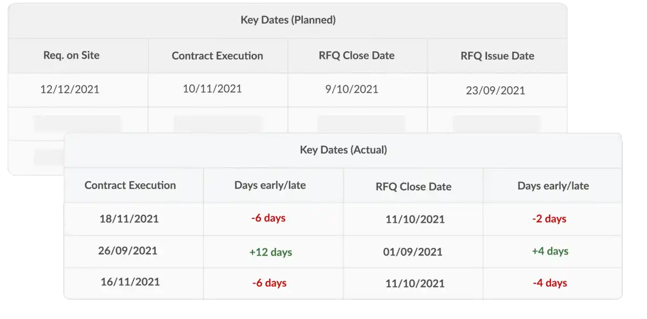Select the RFQ Issue Date column header
The width and height of the screenshot is (647, 319).
[x=497, y=56]
